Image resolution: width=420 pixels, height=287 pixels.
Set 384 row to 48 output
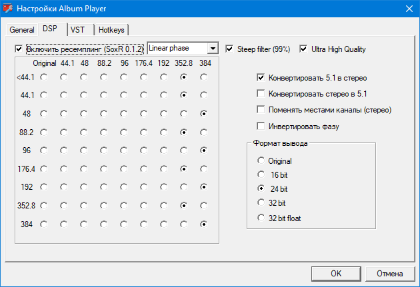pyautogui.click(x=83, y=224)
